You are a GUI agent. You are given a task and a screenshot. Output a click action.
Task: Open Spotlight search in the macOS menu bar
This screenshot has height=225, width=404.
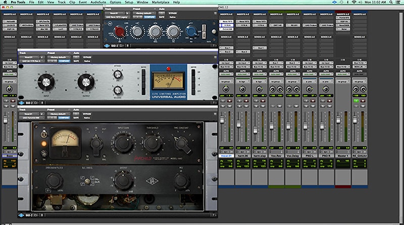tap(391, 2)
